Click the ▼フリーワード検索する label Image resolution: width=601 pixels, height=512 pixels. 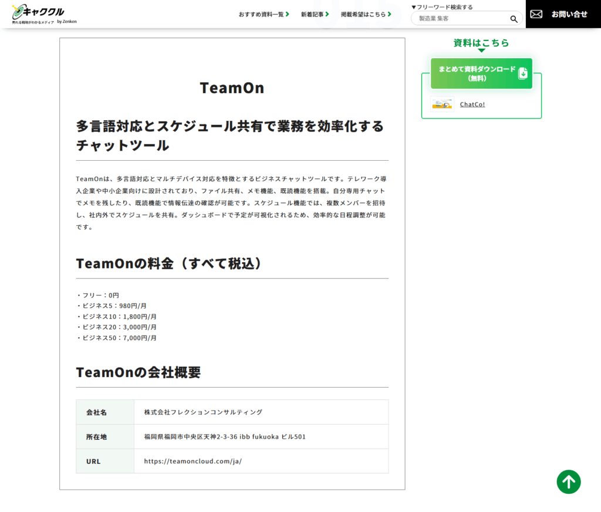tap(442, 7)
